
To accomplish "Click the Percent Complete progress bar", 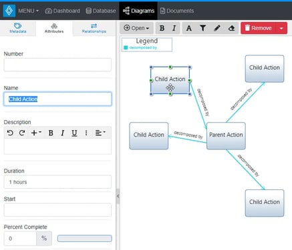I will tap(85, 239).
